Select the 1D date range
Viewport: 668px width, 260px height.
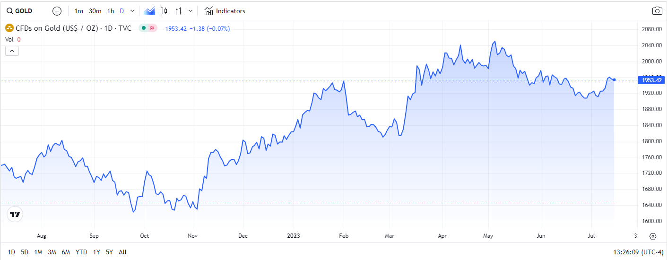coord(11,252)
